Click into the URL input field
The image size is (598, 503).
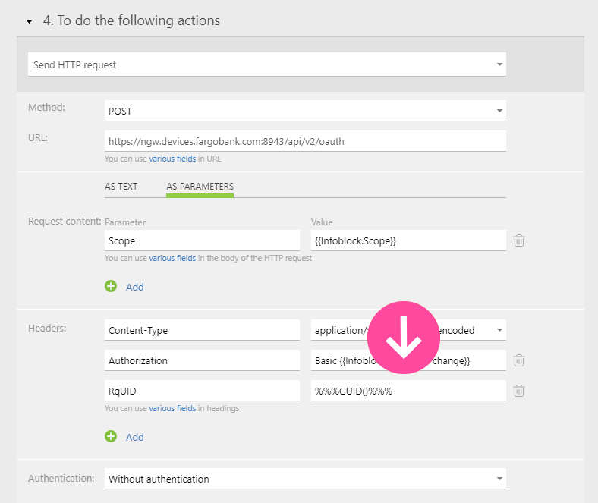(304, 141)
